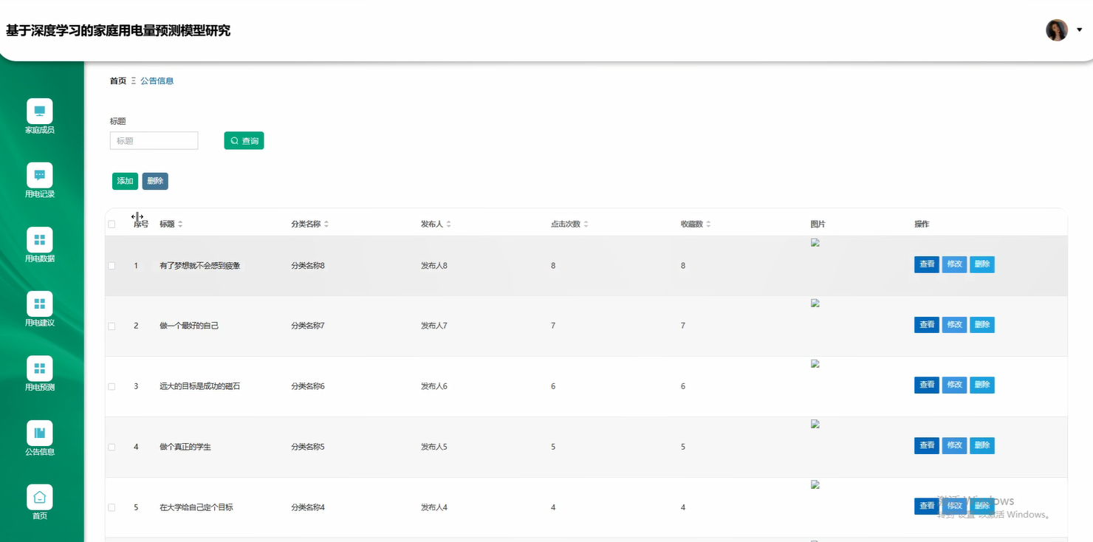The image size is (1093, 542).
Task: Click the title text 做一个最好的自己
Action: [189, 326]
